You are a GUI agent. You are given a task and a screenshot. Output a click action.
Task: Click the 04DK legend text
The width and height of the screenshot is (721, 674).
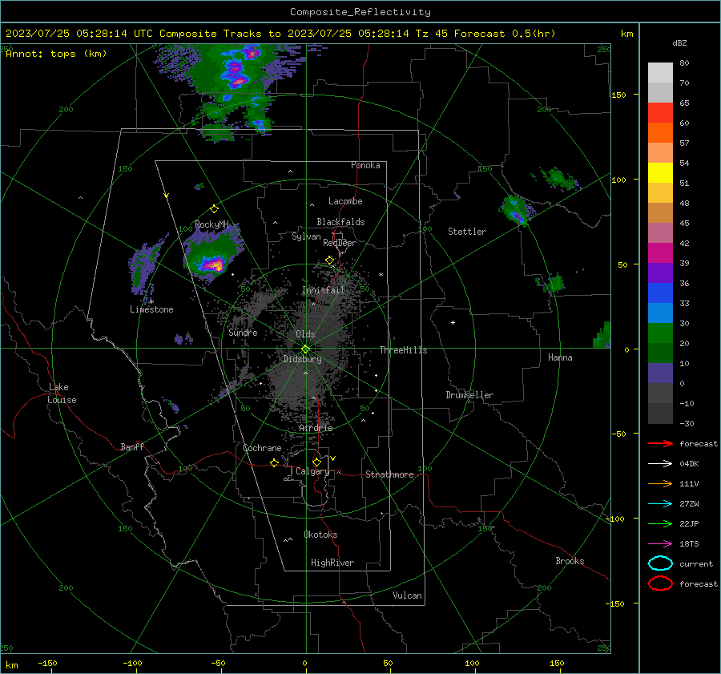689,463
